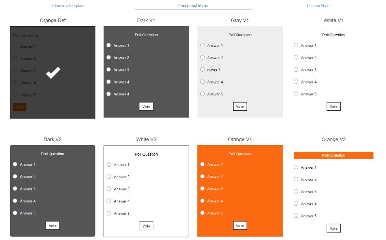Click the White V1 title
Viewport: 386px width, 240px height.
tap(333, 20)
